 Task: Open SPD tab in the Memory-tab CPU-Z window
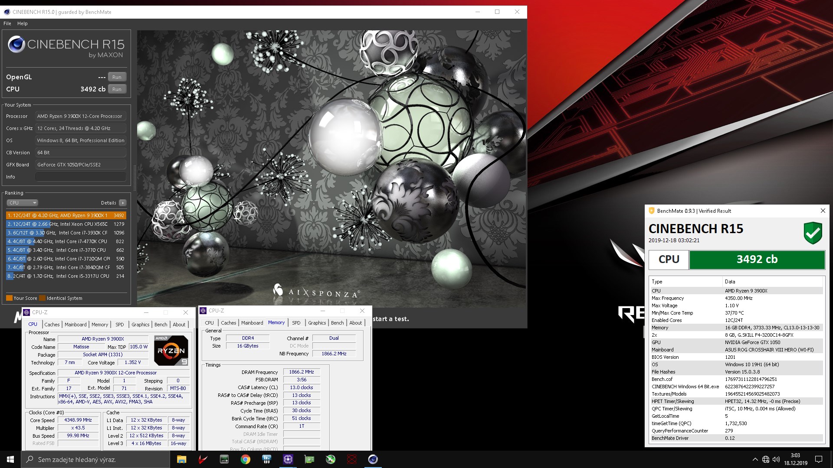coord(296,323)
